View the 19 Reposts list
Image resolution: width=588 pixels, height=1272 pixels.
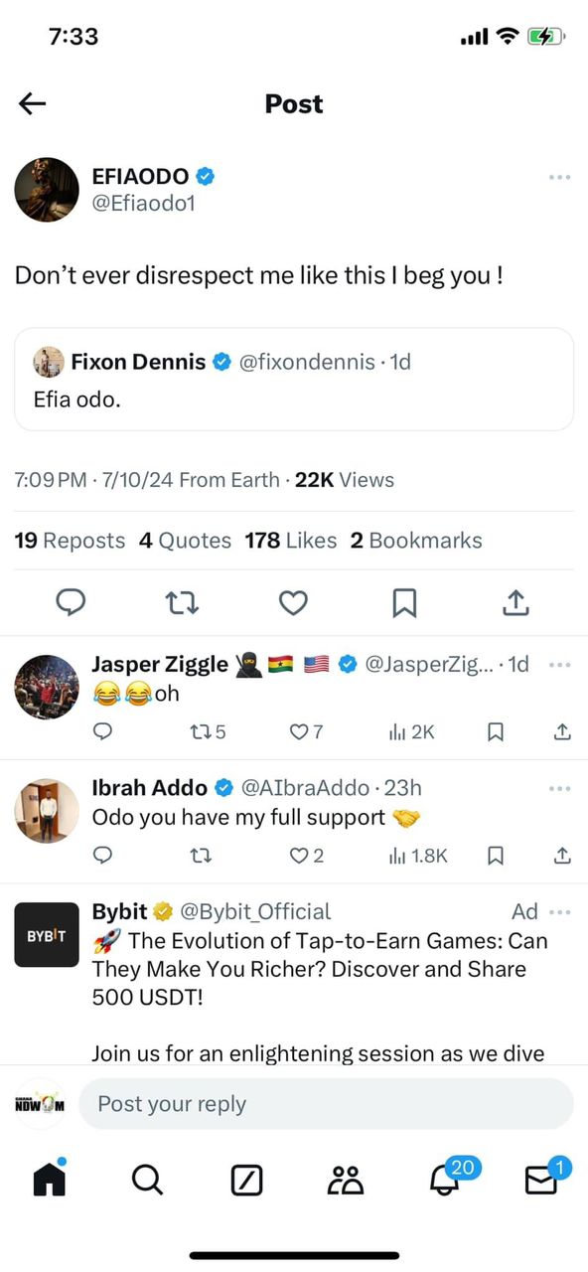pos(70,540)
